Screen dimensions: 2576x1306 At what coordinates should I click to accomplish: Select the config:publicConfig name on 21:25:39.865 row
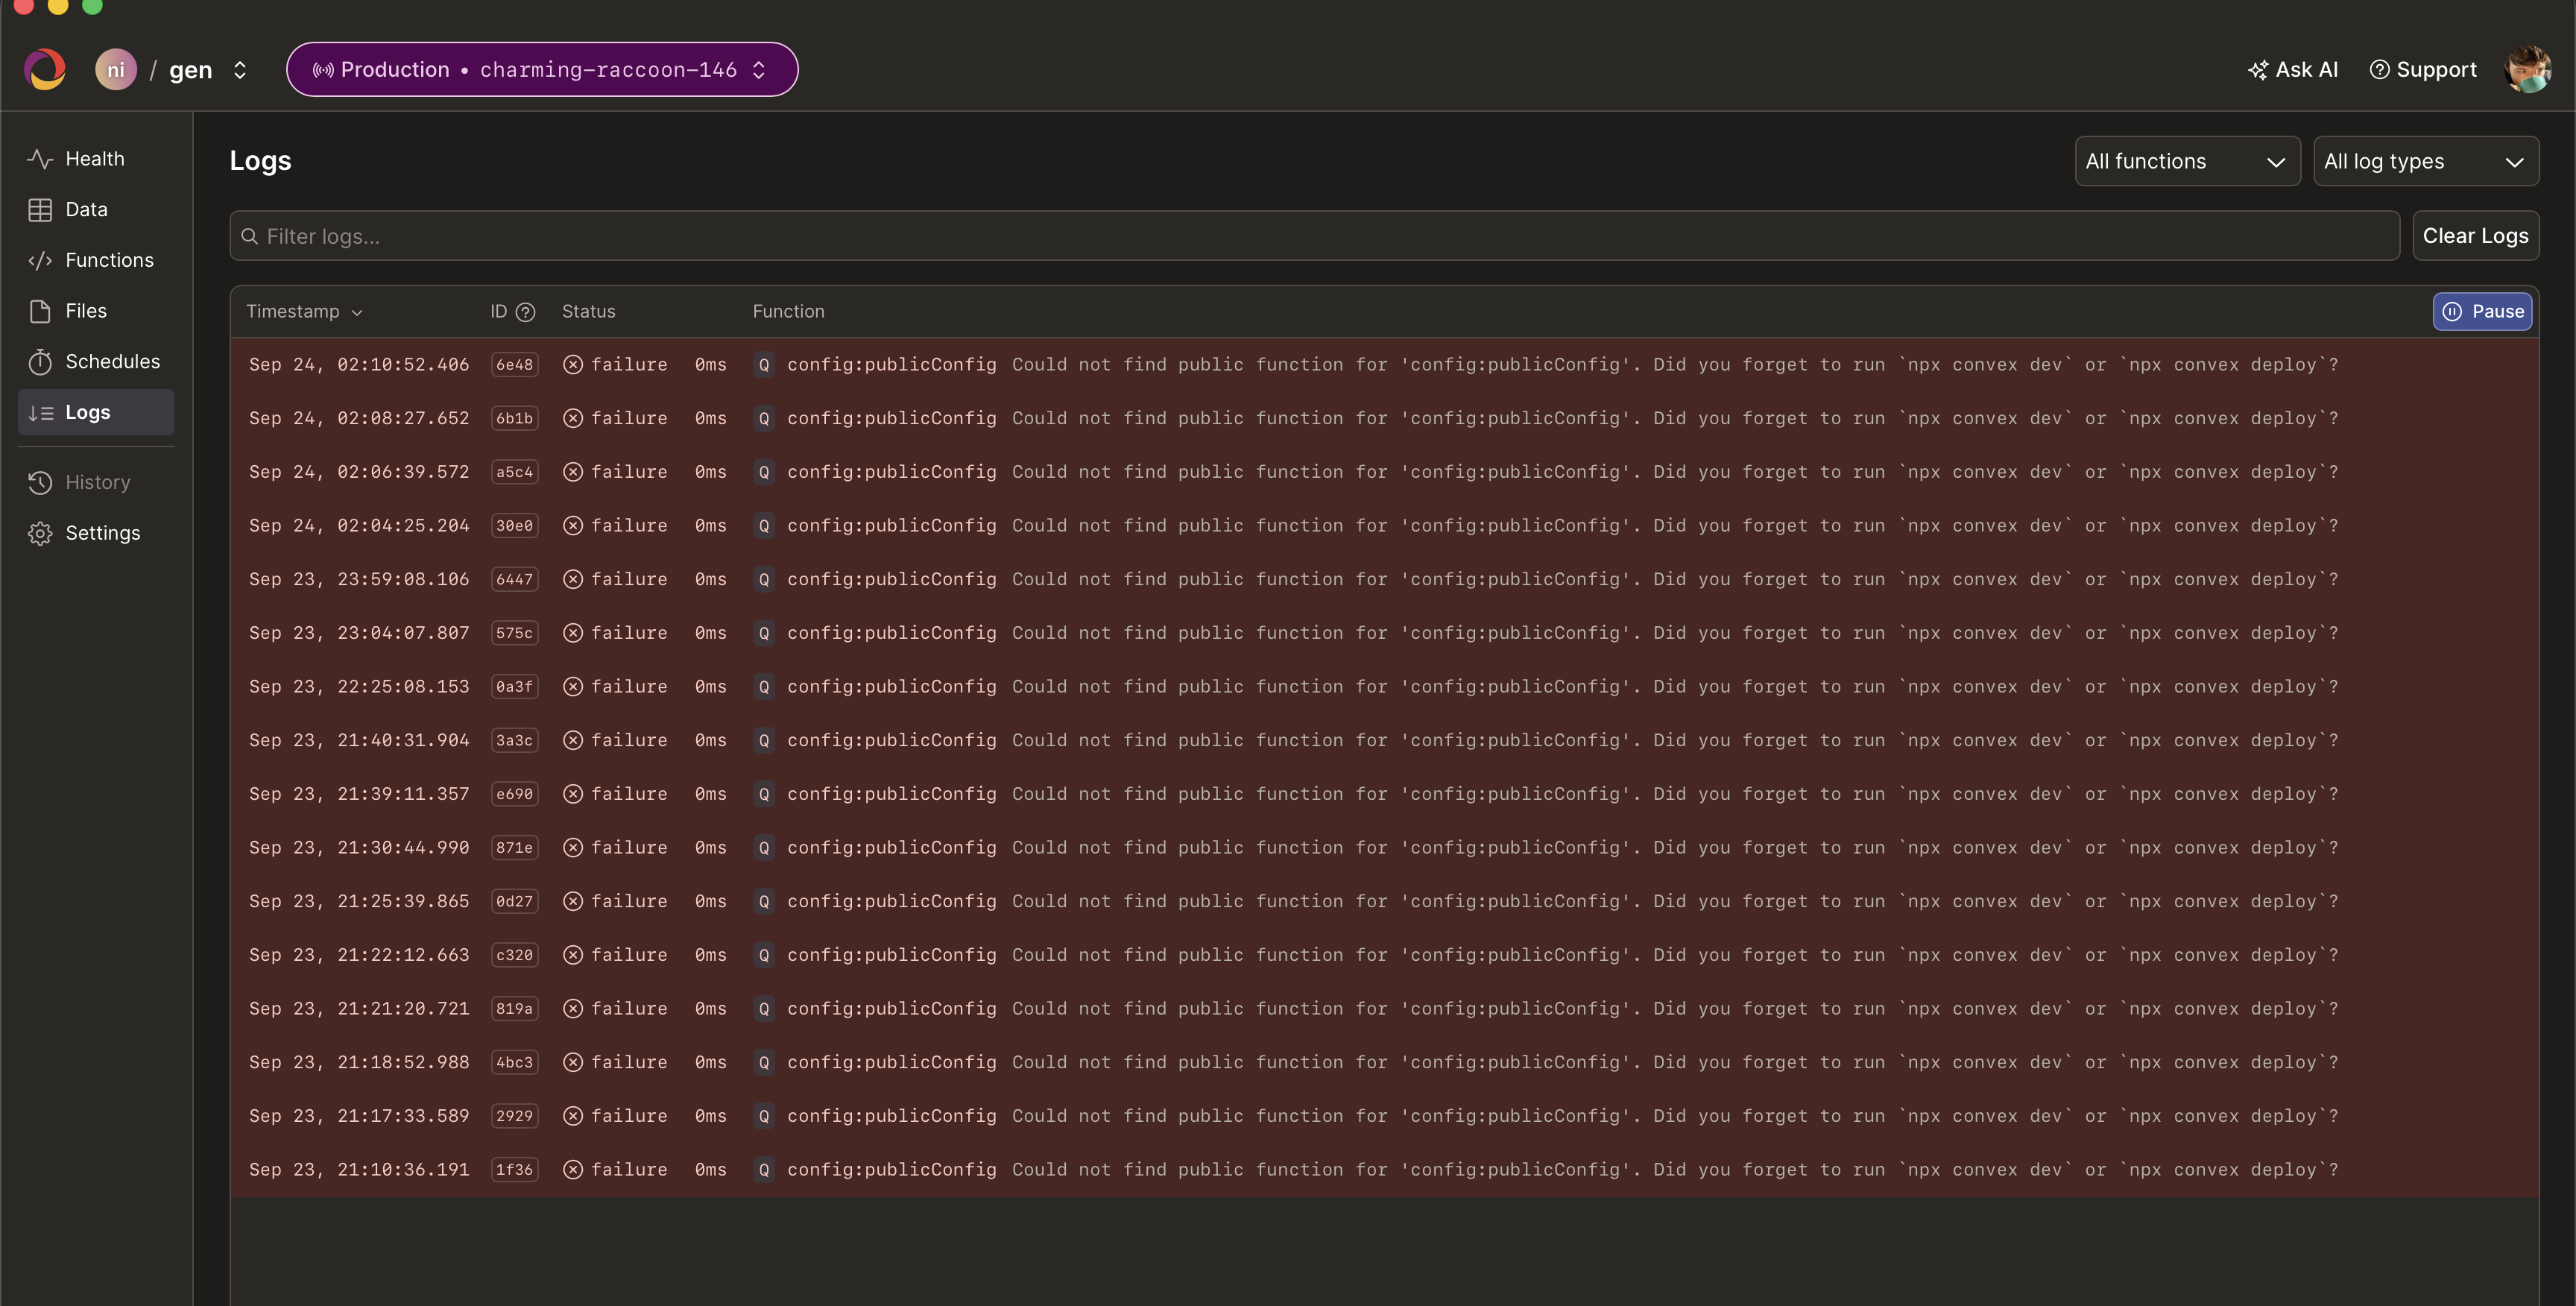coord(891,901)
